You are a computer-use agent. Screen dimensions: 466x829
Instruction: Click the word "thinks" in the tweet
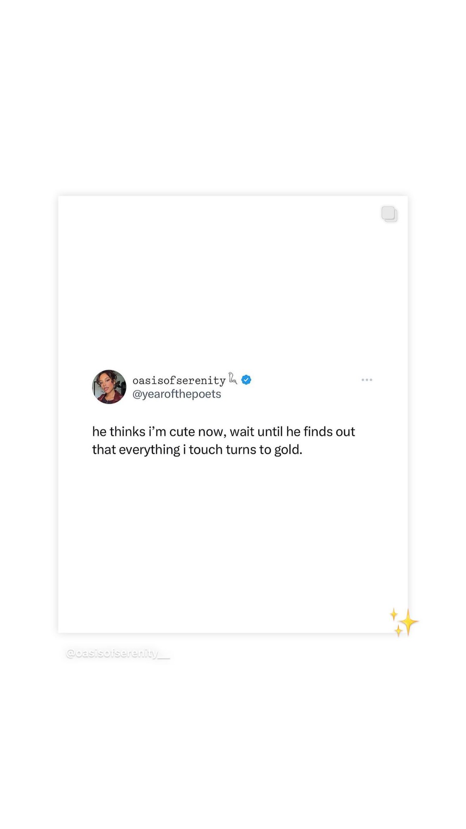(x=127, y=432)
